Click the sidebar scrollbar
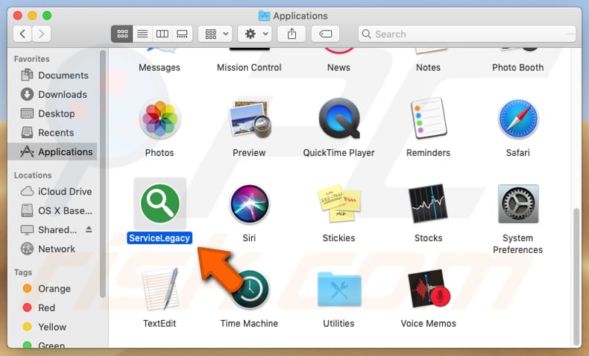Screen dimensions: 589x356 (x=103, y=174)
